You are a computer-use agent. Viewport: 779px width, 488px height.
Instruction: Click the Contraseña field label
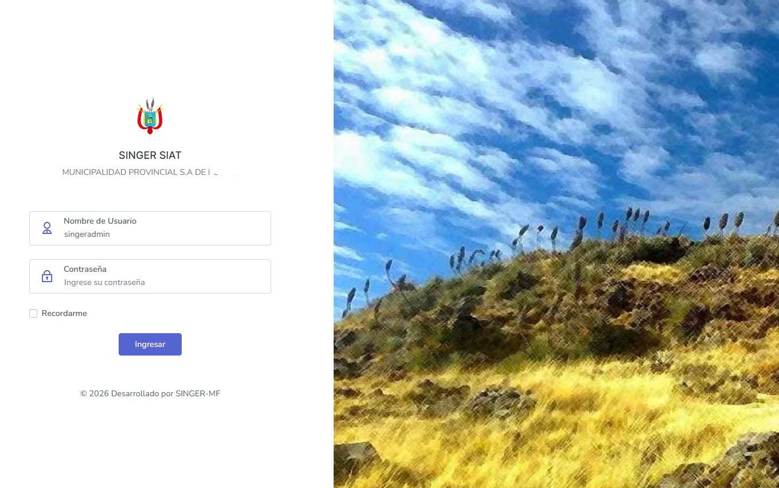(85, 269)
